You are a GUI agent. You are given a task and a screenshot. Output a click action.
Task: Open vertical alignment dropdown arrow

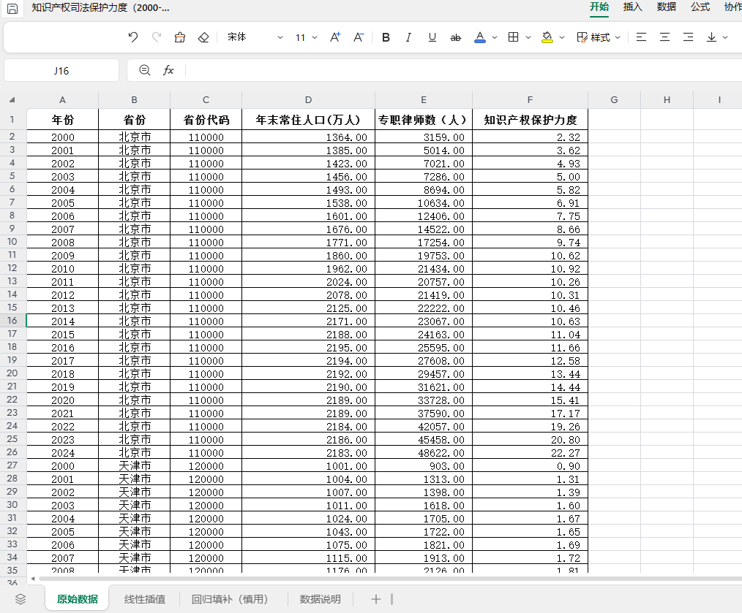click(x=725, y=37)
